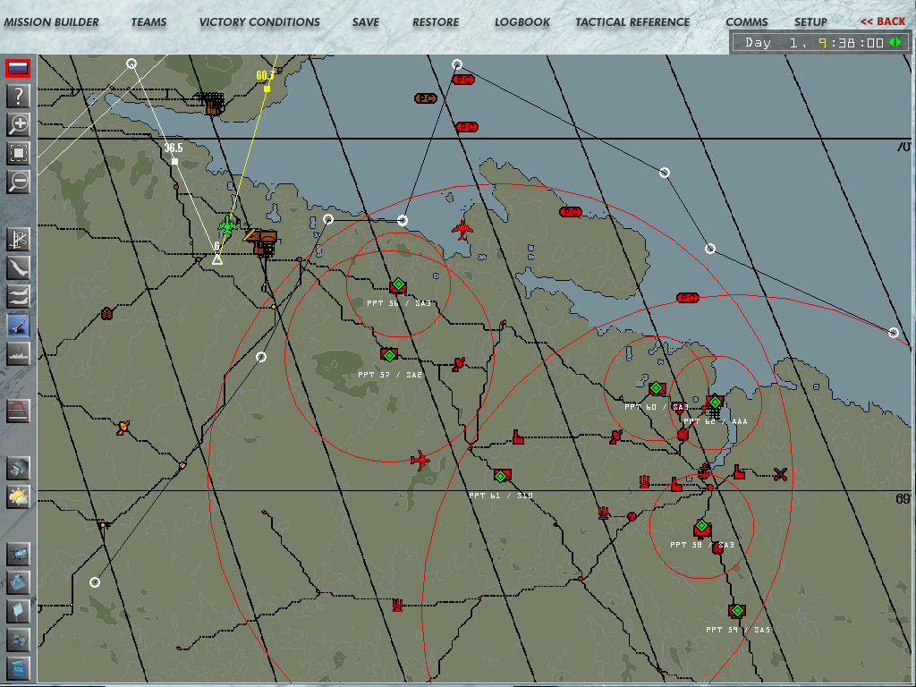Open the Logbook
The image size is (916, 687).
[x=522, y=22]
